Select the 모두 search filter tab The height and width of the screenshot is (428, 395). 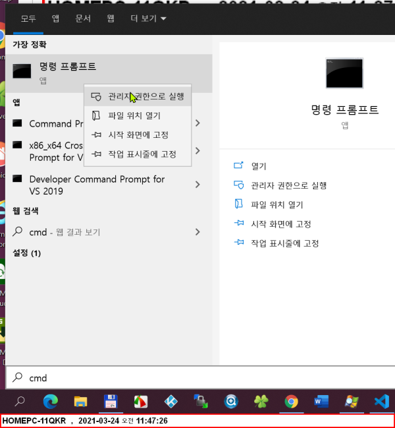tap(28, 18)
